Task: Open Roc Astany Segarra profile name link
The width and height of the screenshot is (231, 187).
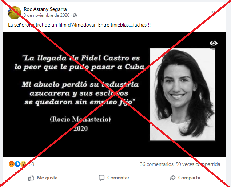Action: (45, 9)
